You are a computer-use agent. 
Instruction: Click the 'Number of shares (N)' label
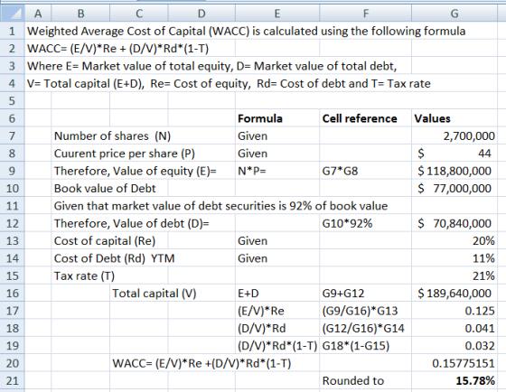[112, 135]
